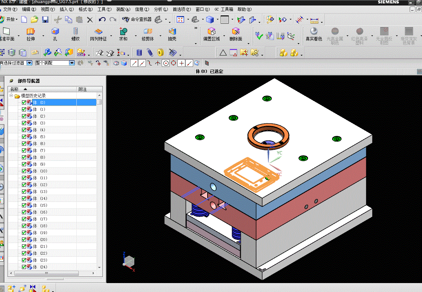Viewport: 422px width, 292px height.
Task: Click the Shell (抽壳) tool icon
Action: 172,32
